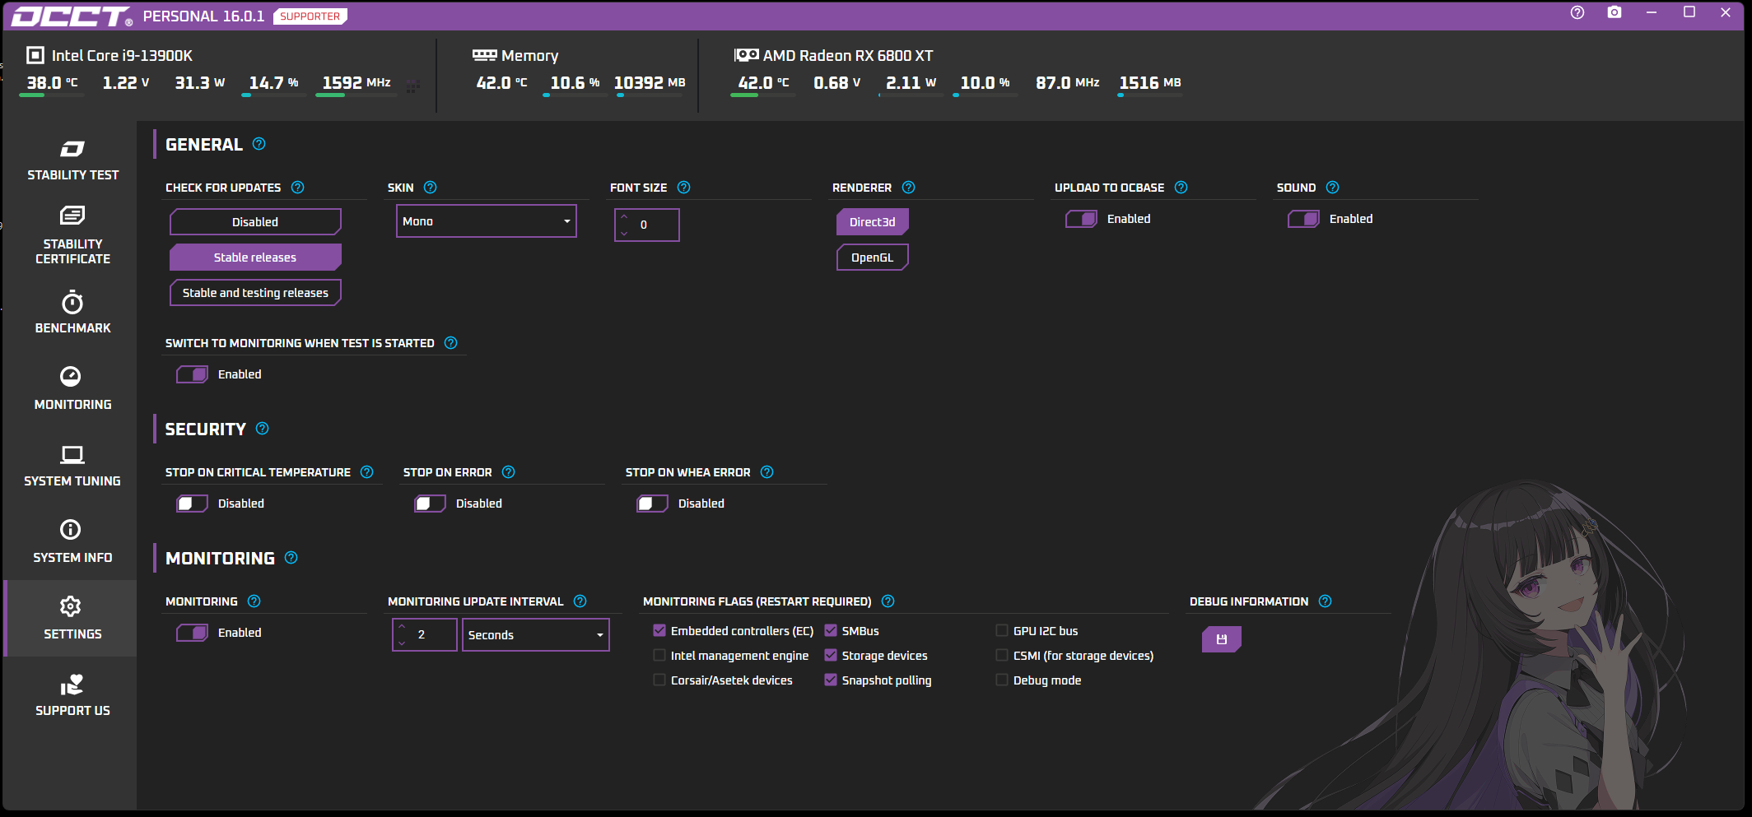Go to the Benchmark section
Screen dimensions: 1752x817
72,313
